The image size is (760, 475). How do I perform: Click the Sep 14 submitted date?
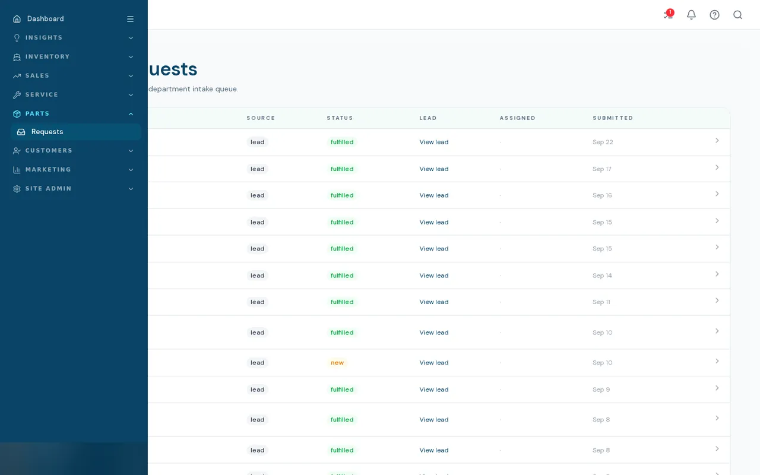click(x=602, y=275)
